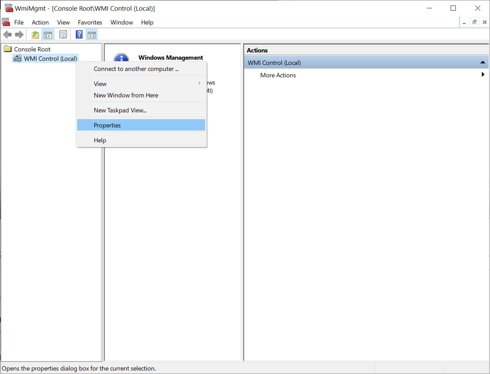The image size is (490, 374).
Task: Open the Action menu in the menu bar
Action: (x=40, y=22)
